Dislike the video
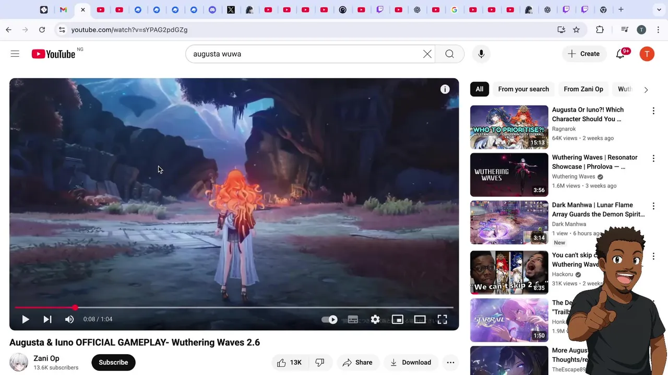The height and width of the screenshot is (375, 668). tap(320, 362)
